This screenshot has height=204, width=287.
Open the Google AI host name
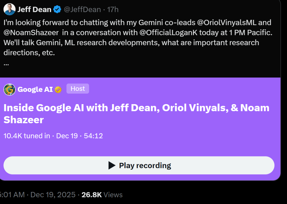(x=35, y=90)
